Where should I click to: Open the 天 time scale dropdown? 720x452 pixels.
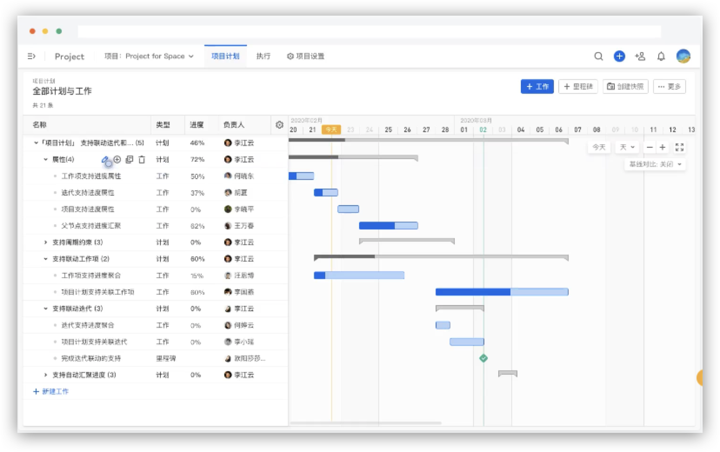coord(627,147)
